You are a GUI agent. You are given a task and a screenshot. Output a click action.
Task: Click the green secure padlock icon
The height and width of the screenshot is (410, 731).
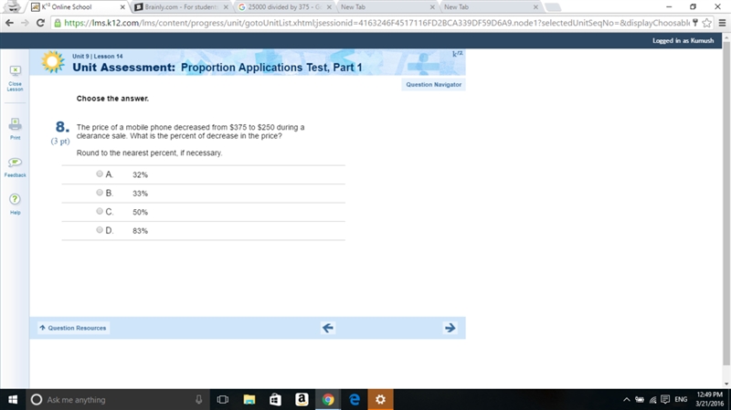(x=58, y=23)
